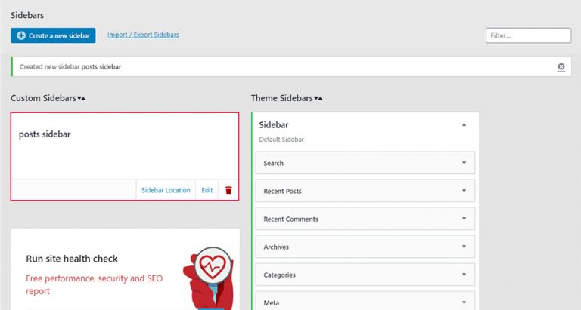
Task: Expand the Meta widget
Action: (x=464, y=302)
